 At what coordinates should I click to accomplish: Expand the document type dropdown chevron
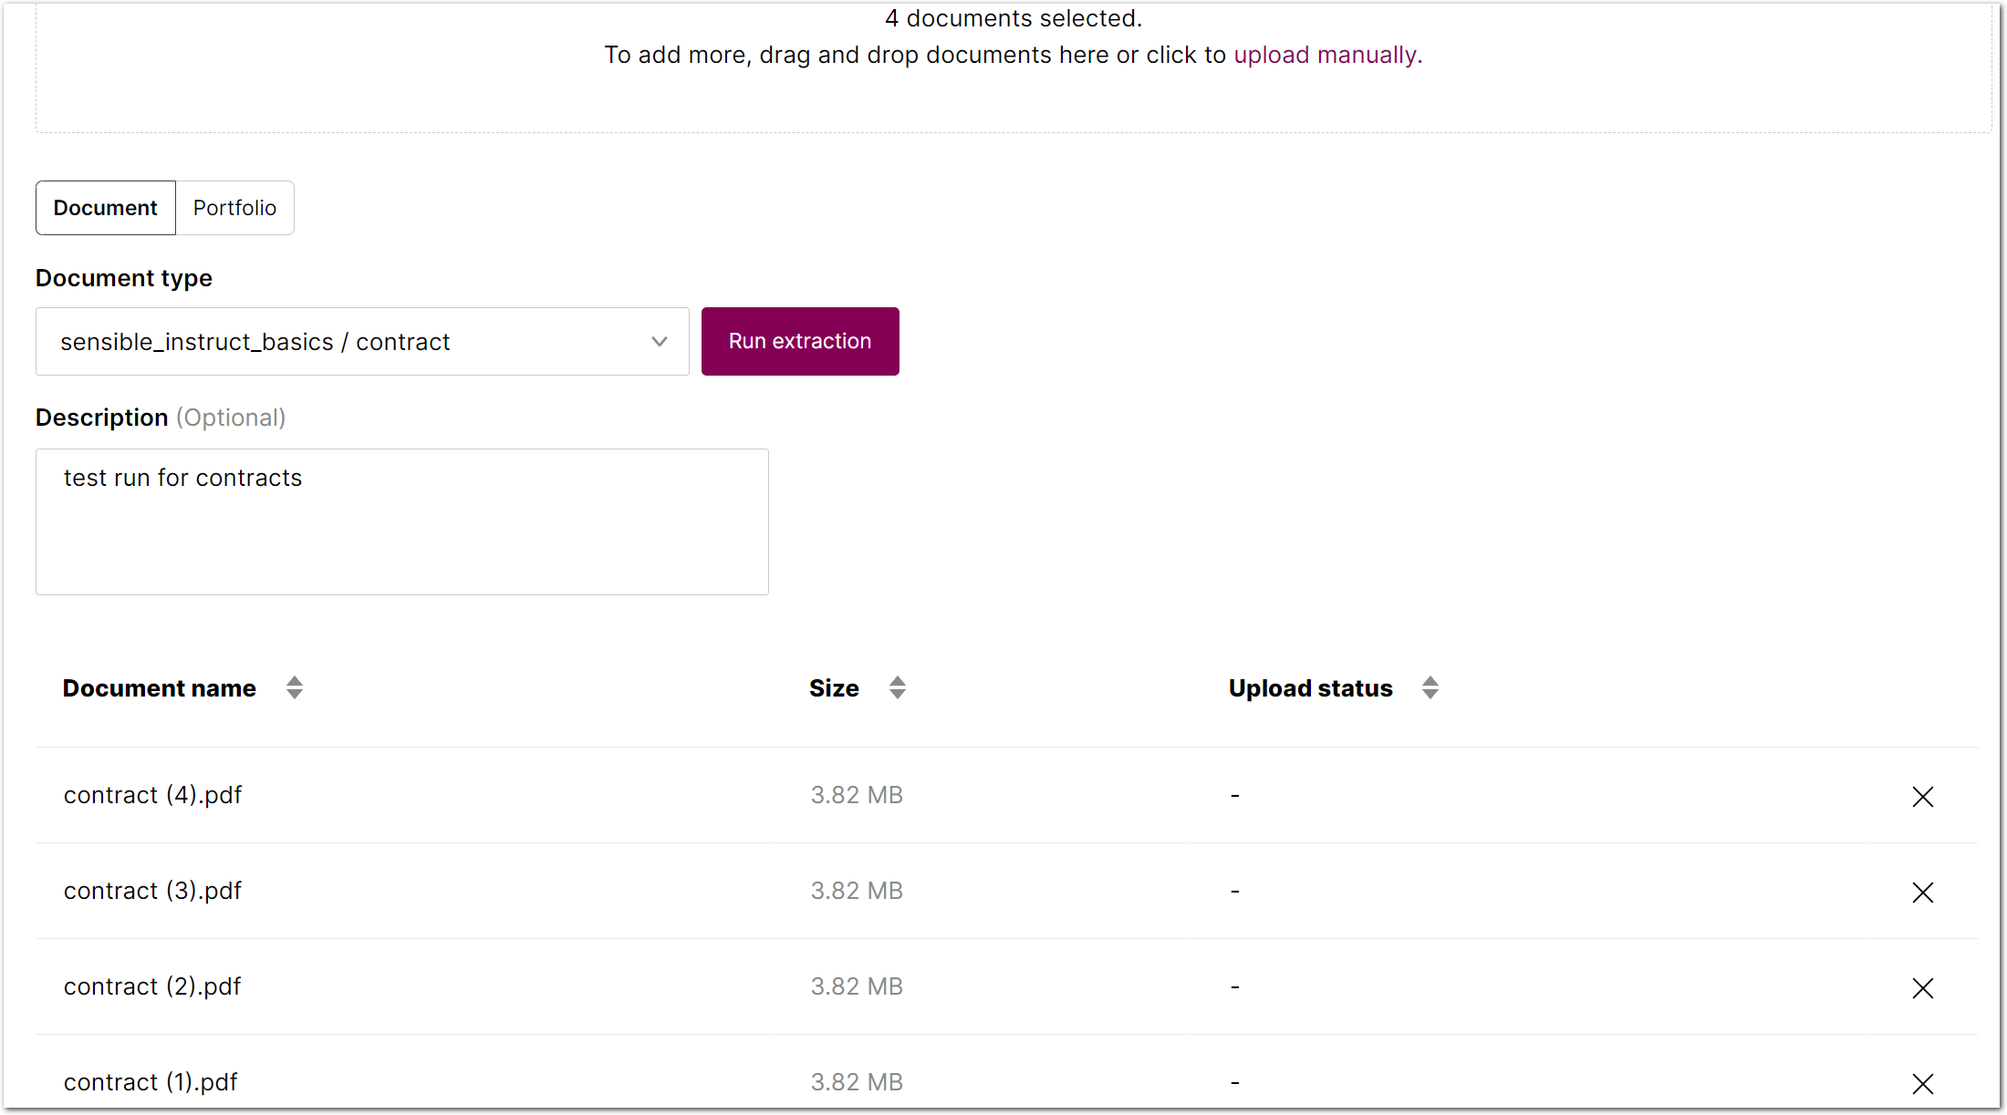(659, 341)
